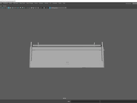
Task: Open the Edit Mesh menu
Action: coord(16,3)
